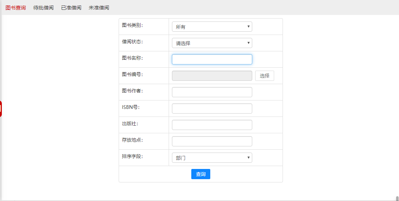Focus the 图书名称 text field
Image resolution: width=399 pixels, height=201 pixels.
coord(212,59)
